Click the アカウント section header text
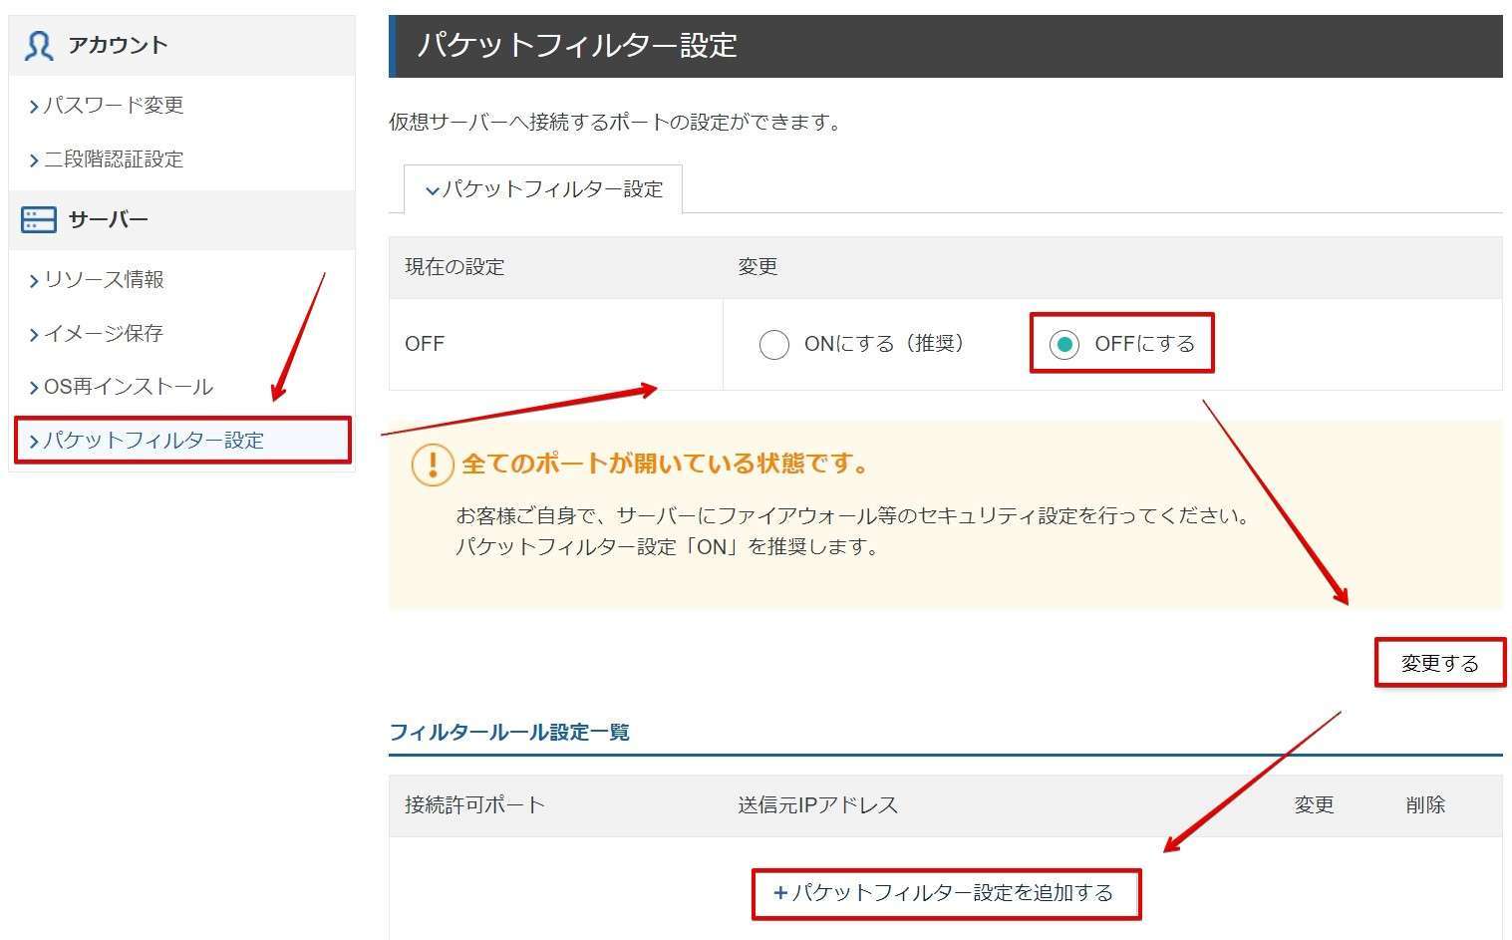This screenshot has width=1512, height=940. [x=118, y=45]
